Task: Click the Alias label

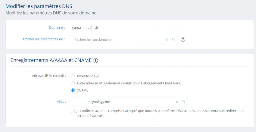Action: [61, 101]
